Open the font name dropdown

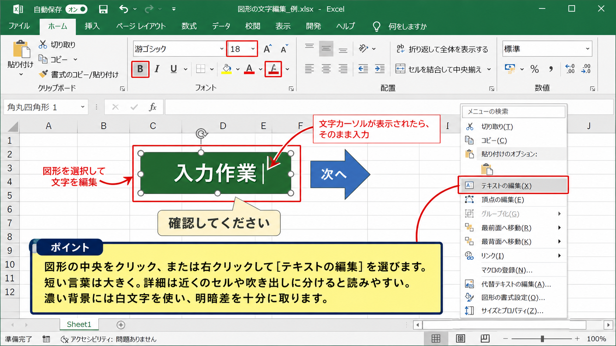tap(222, 49)
